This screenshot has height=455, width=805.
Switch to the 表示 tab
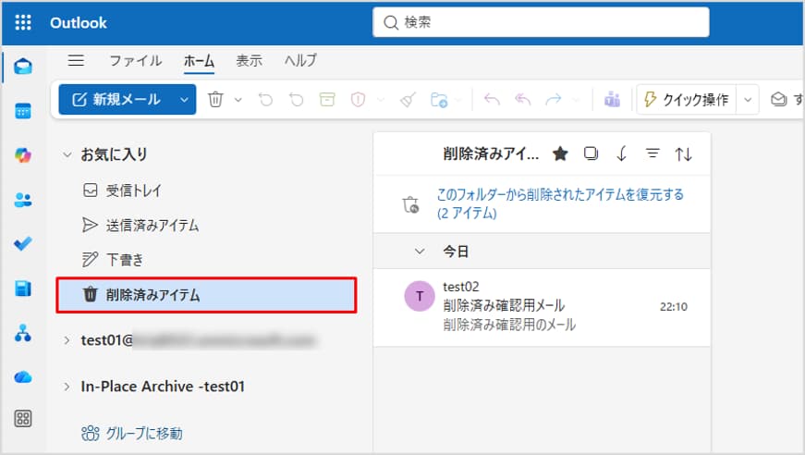tap(249, 61)
